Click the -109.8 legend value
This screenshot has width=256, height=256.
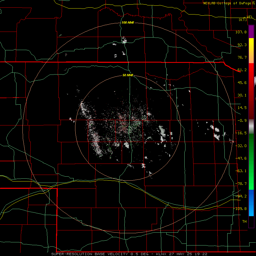click(x=240, y=209)
